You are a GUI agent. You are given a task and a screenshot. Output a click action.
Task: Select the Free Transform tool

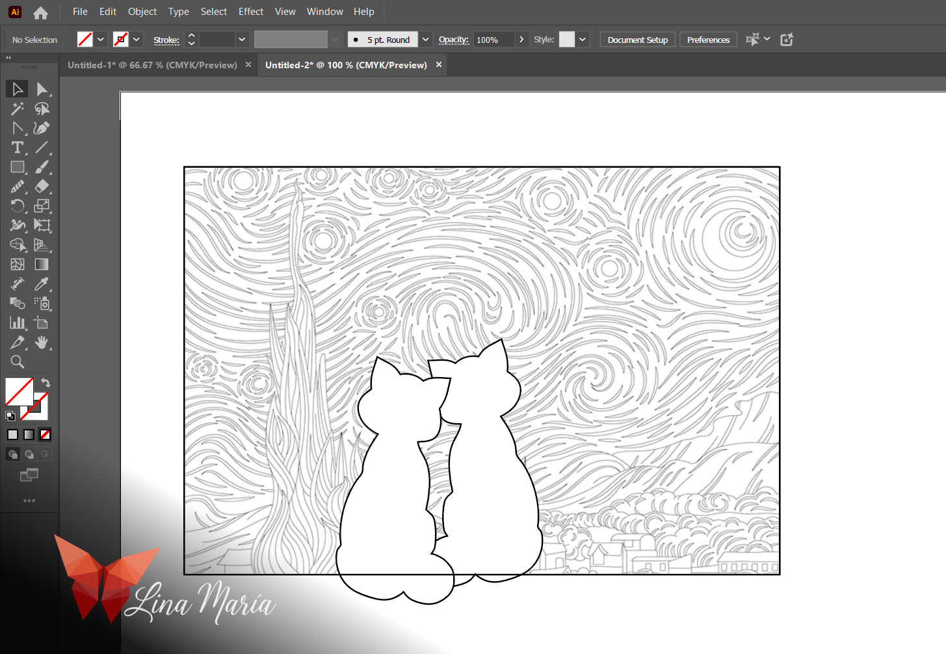click(42, 226)
